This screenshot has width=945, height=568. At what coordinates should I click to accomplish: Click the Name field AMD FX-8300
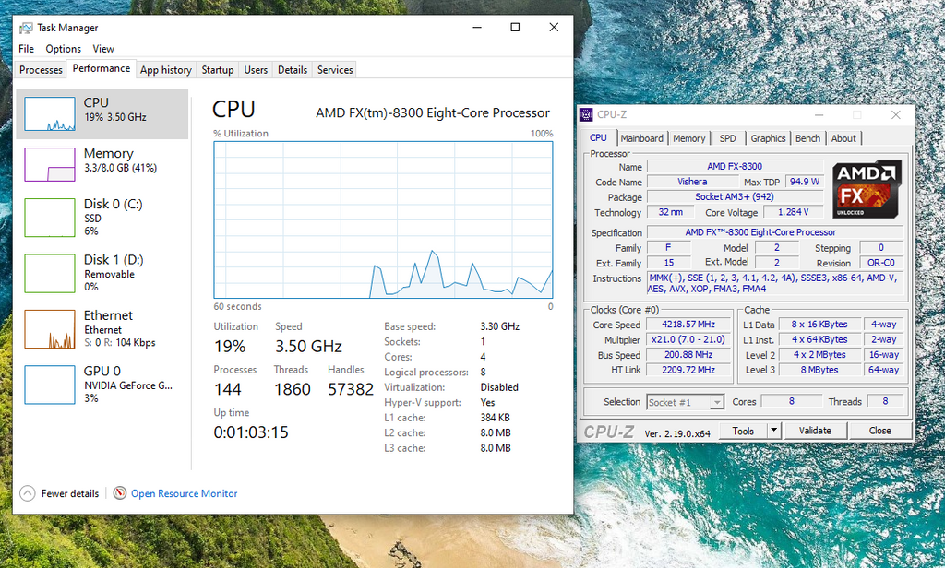(735, 166)
